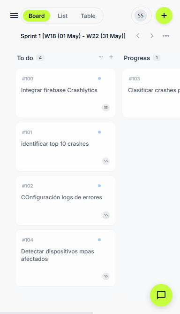Click the #104 card ID
The height and width of the screenshot is (314, 180).
(28, 240)
